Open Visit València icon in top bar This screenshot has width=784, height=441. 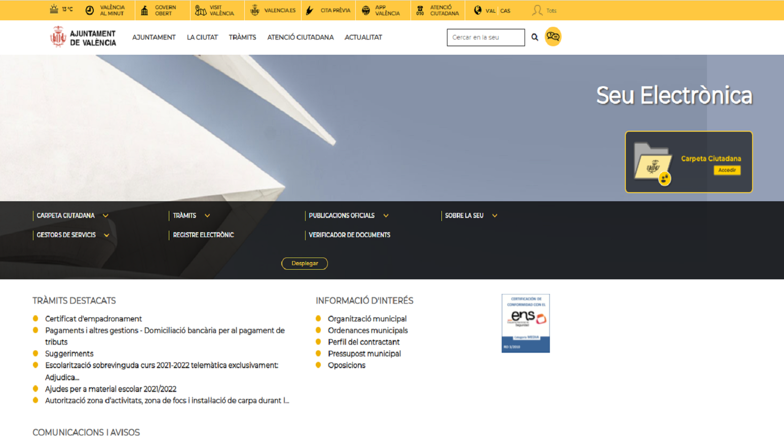tap(201, 10)
